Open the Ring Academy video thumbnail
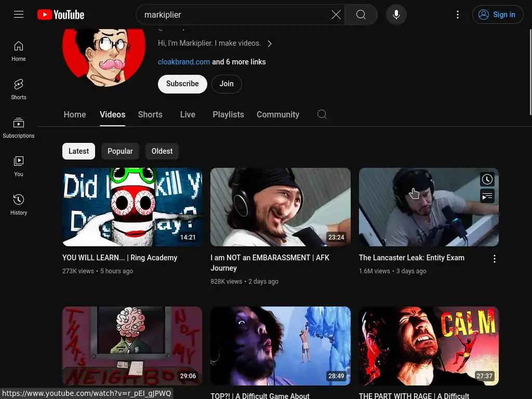 pyautogui.click(x=132, y=207)
